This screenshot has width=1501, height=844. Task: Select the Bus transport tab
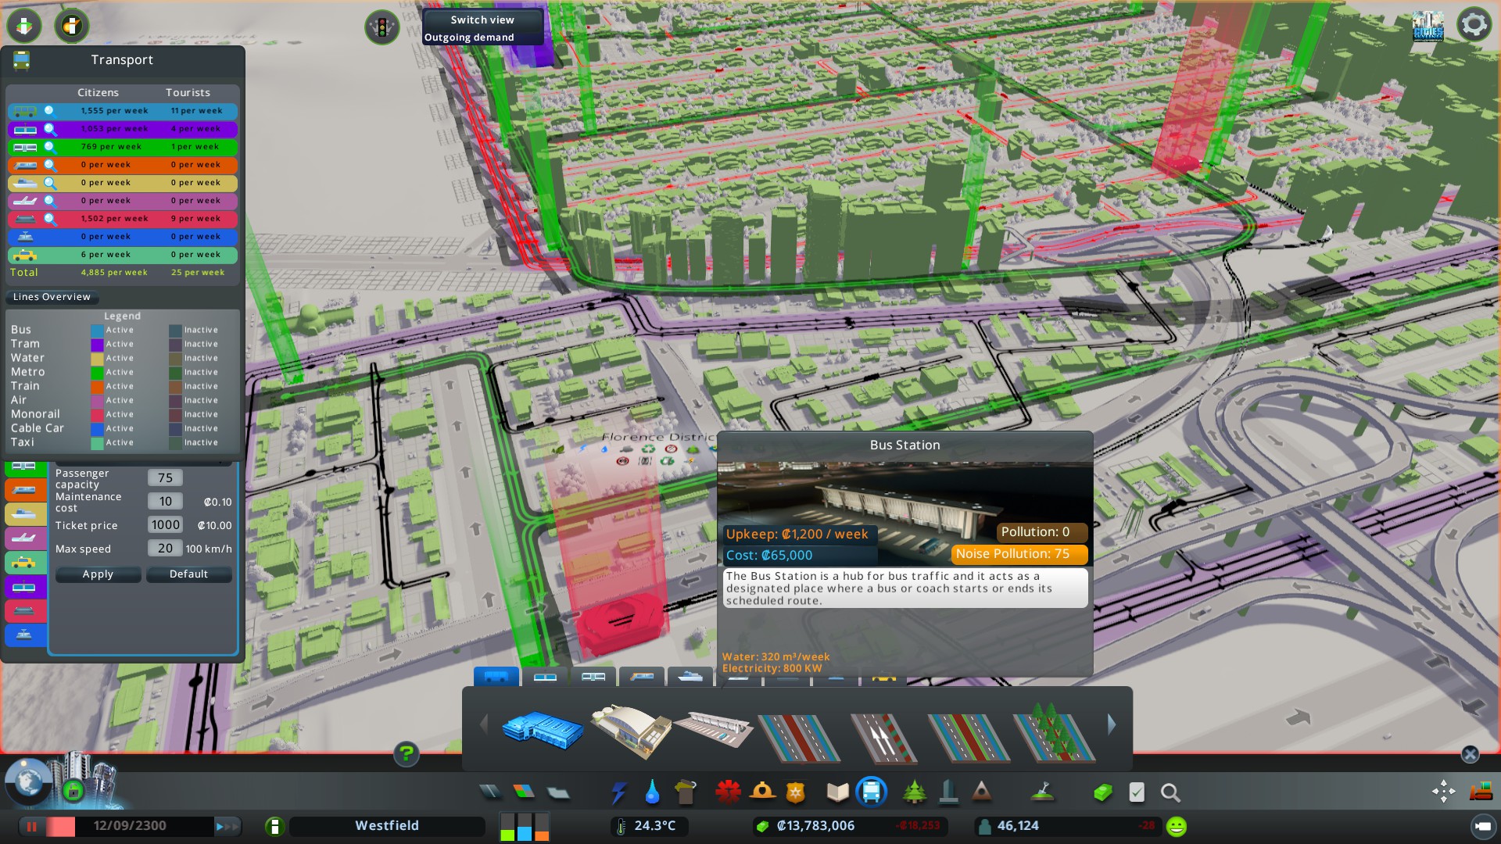point(496,677)
